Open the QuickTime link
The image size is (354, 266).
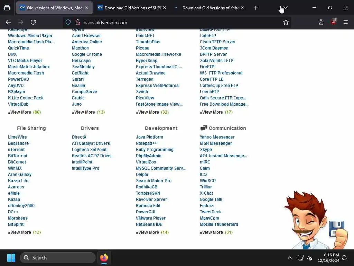click(19, 48)
